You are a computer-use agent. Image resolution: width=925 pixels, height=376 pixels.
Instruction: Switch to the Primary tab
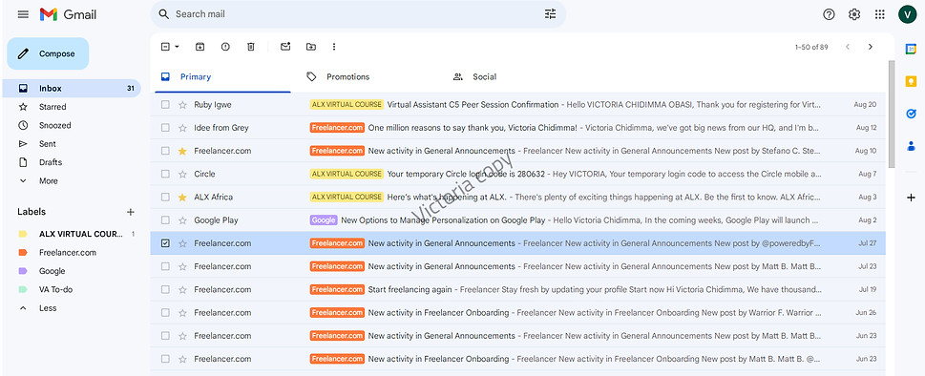coord(223,77)
